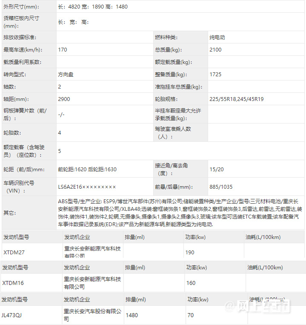306x325 pixels.
Task: Select total mass value 2100
Action: point(215,49)
